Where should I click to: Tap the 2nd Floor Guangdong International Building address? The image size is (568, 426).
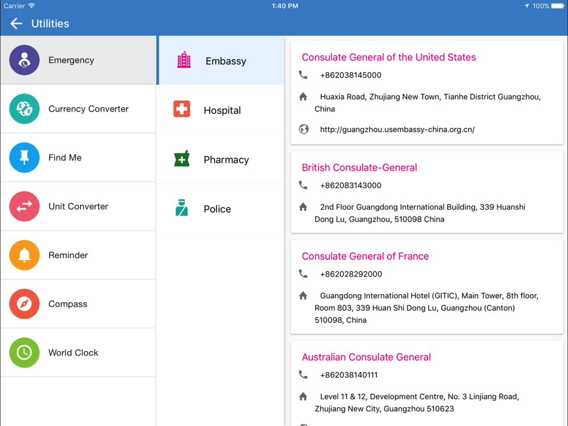(420, 213)
